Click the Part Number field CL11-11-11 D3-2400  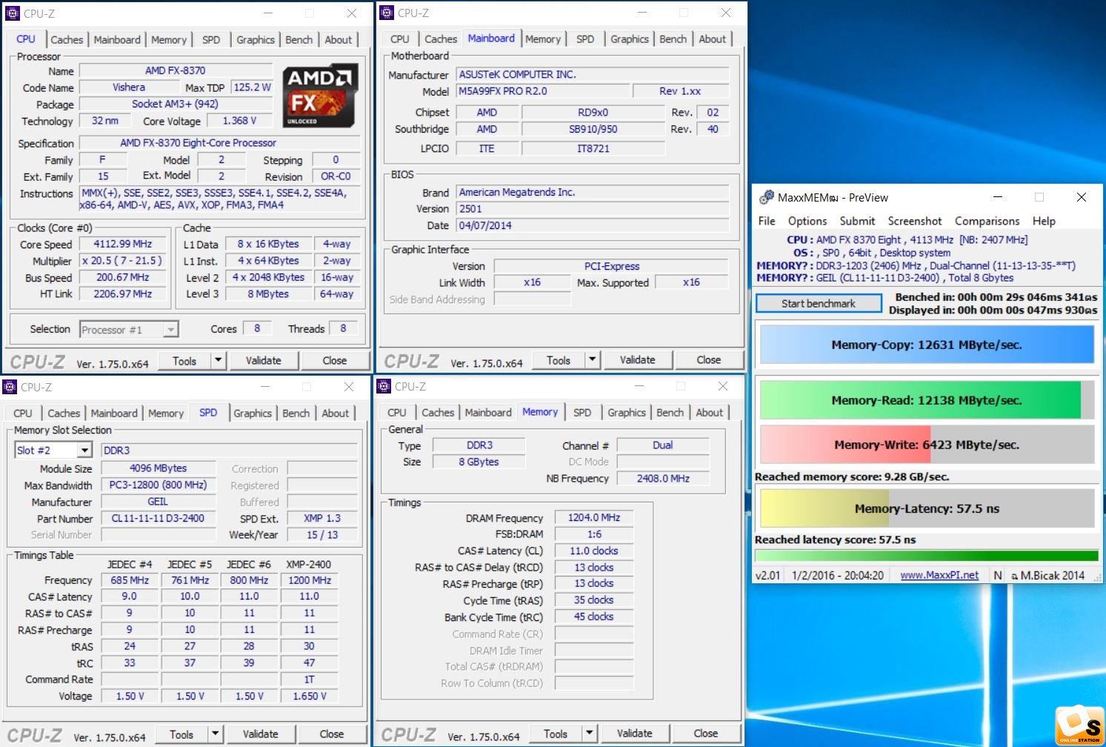[158, 519]
